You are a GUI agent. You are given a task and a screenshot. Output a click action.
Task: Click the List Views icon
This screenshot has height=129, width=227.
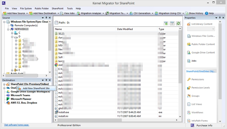pyautogui.click(x=189, y=104)
